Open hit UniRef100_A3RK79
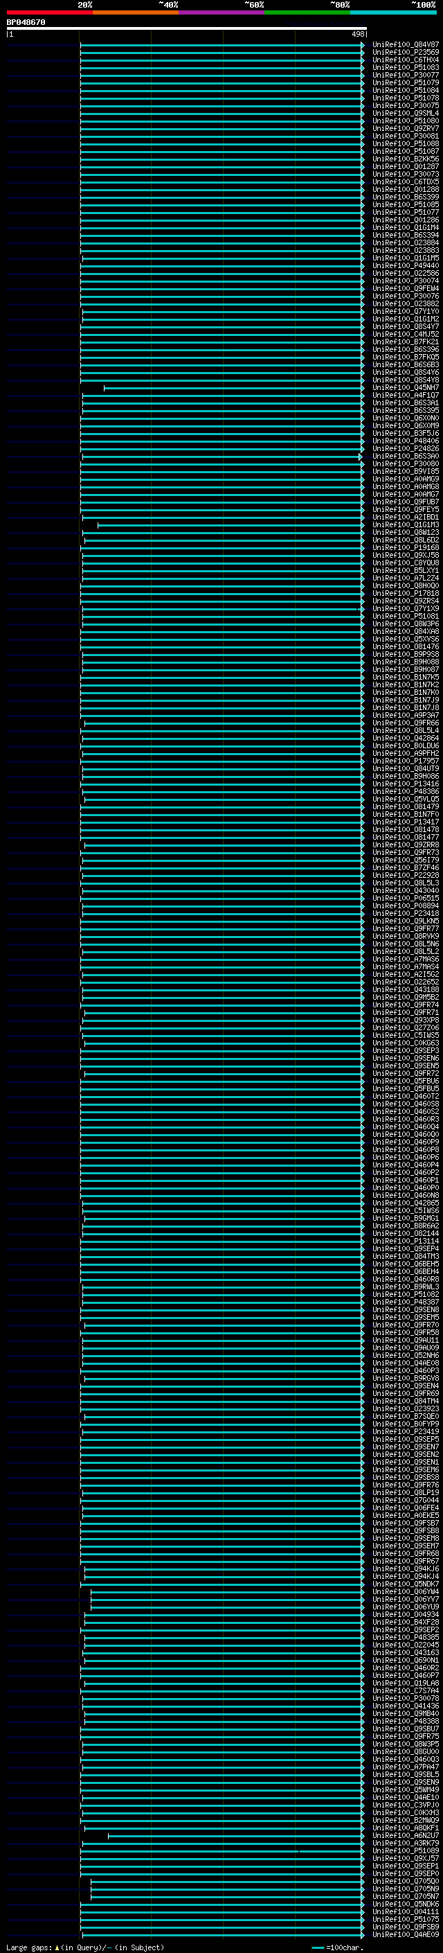443x1953 pixels. click(x=406, y=1843)
